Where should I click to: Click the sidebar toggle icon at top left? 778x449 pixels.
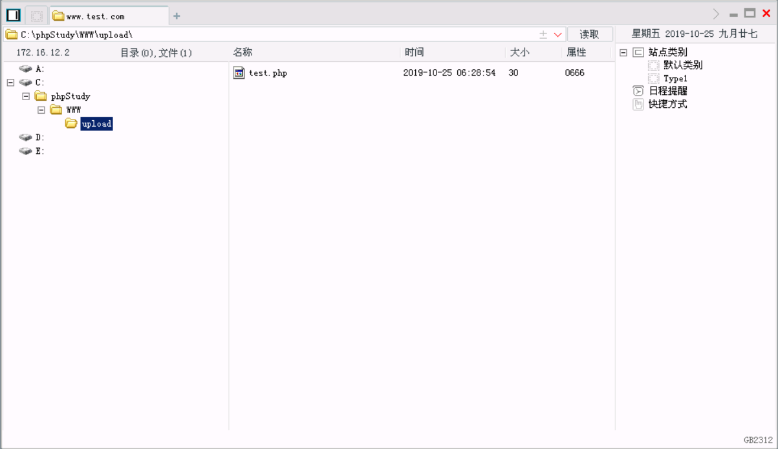point(12,14)
